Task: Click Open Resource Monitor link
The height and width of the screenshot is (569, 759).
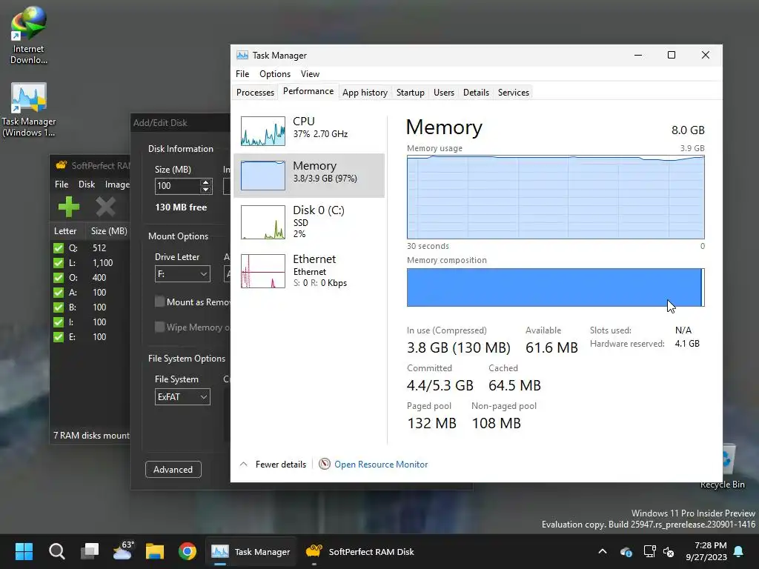Action: [x=381, y=465]
